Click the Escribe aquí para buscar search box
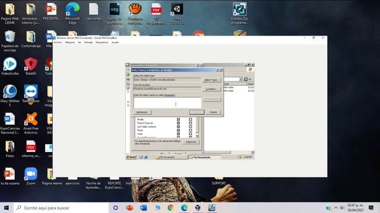The image size is (380, 213). tap(61, 208)
